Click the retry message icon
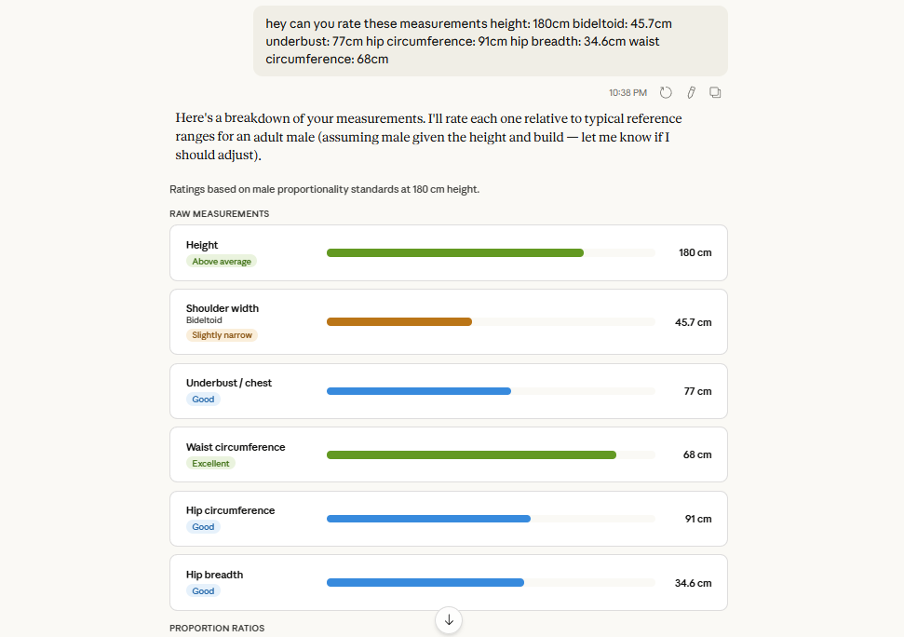Viewport: 904px width, 637px height. [x=666, y=92]
